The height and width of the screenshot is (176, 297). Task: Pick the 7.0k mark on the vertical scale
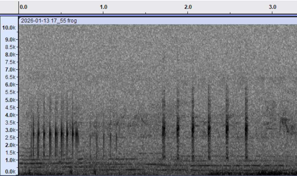10,70
